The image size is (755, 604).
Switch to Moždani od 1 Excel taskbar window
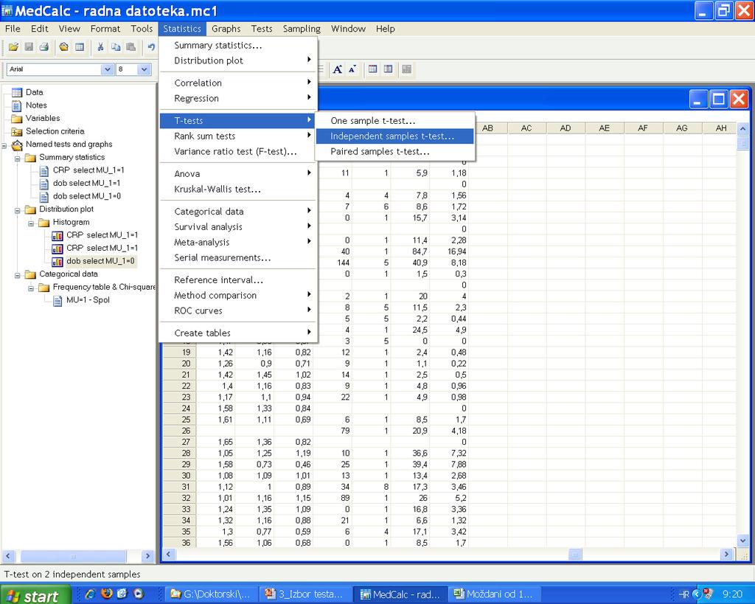[x=493, y=594]
